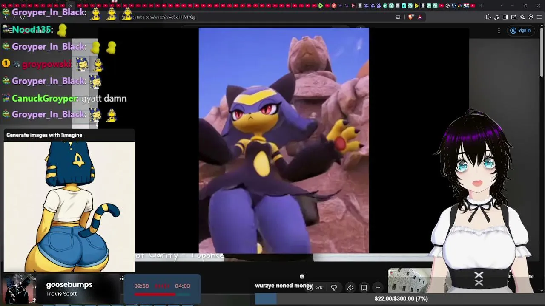The image size is (545, 306).
Task: Switch to the globe icon tab
Action: [x=447, y=6]
